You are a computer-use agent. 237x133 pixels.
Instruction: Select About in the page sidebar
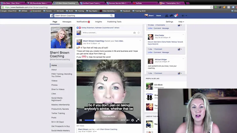pos(54,70)
